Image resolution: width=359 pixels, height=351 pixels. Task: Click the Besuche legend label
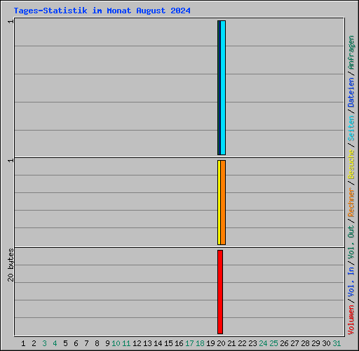351,164
